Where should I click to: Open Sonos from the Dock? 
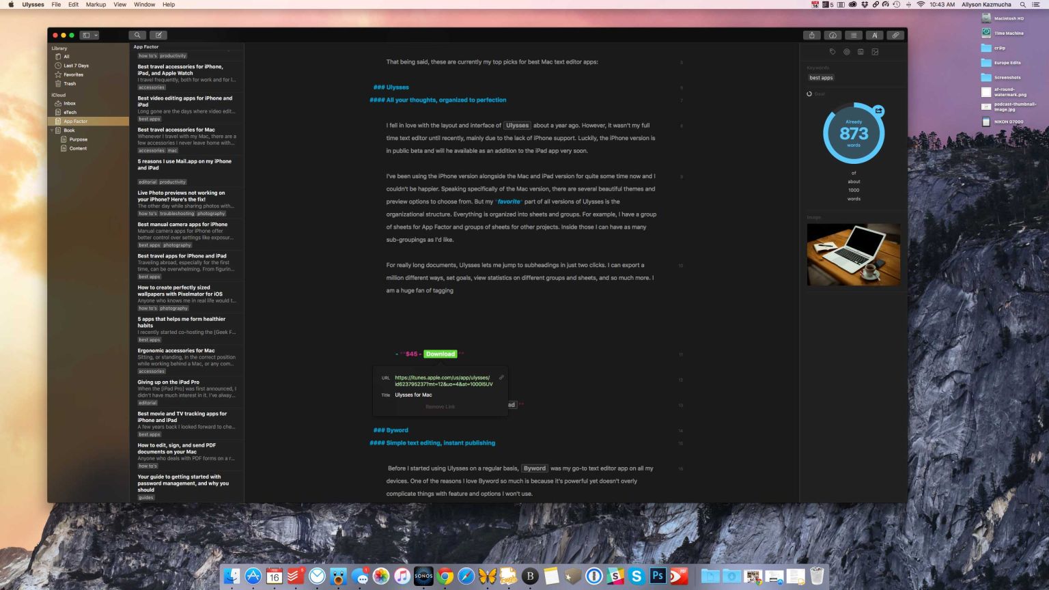tap(423, 576)
